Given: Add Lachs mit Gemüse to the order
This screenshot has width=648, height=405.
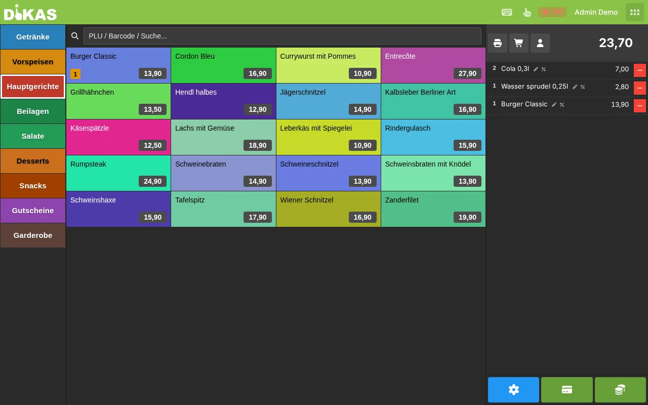Looking at the screenshot, I should click(223, 137).
